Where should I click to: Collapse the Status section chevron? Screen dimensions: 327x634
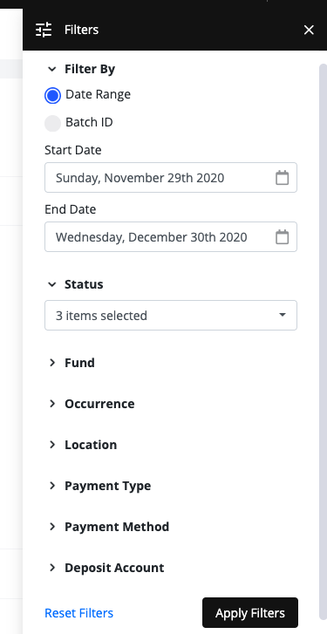(x=51, y=284)
